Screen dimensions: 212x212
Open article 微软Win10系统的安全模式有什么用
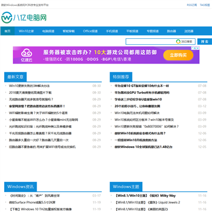click(x=140, y=133)
